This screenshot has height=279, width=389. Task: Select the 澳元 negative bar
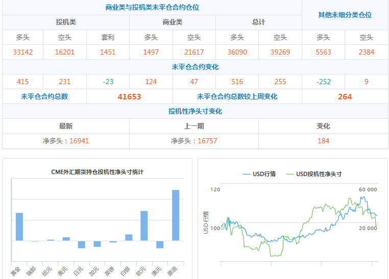tap(160, 244)
